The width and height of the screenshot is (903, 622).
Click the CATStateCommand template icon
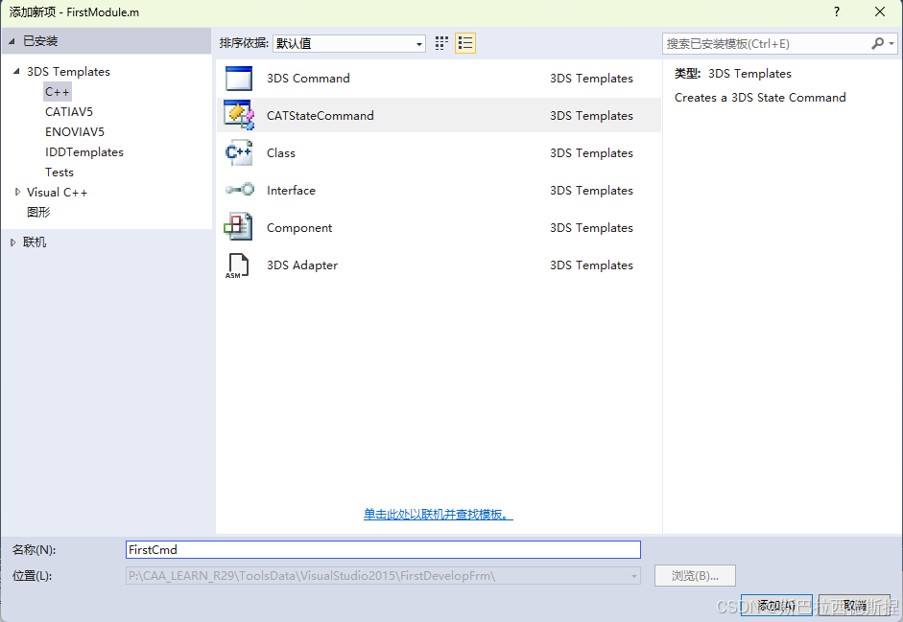(238, 116)
